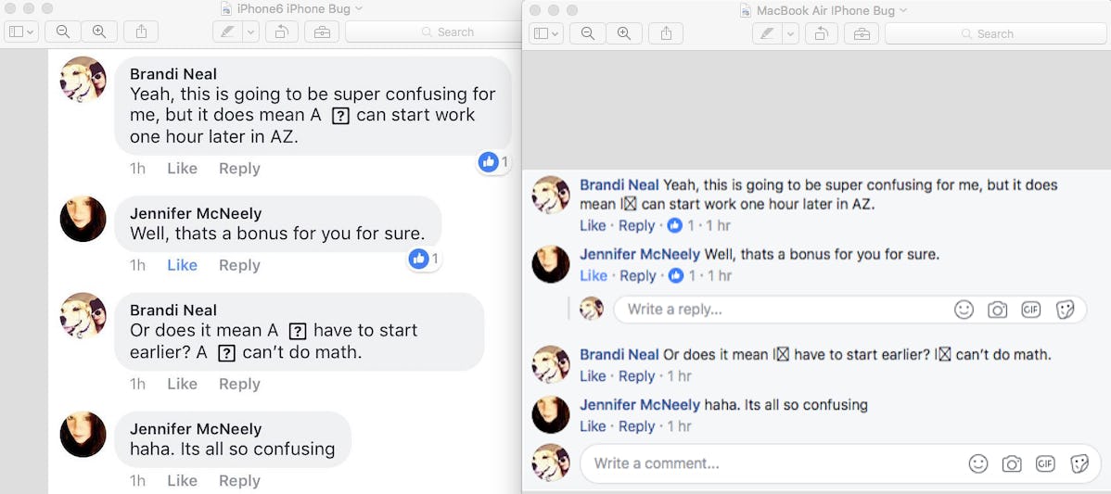Open Markup Toolbar in MacBook Air iPhone Bug window
This screenshot has height=494, width=1111.
click(861, 33)
